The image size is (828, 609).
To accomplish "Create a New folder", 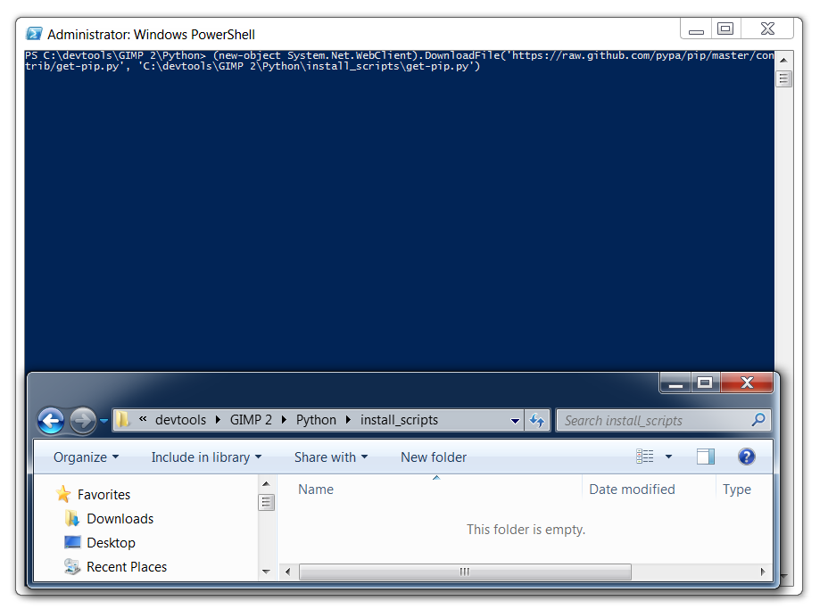I will click(434, 457).
